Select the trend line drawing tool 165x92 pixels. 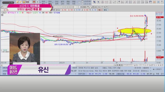tap(114, 2)
